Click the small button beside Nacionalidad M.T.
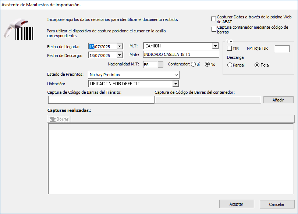 (160, 65)
